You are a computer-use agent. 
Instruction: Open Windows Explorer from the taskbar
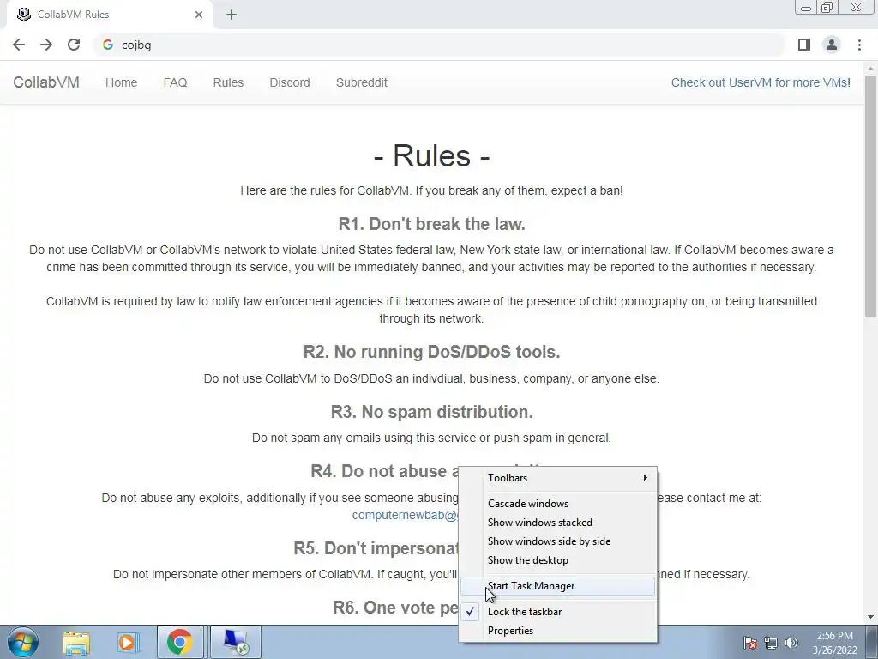click(76, 642)
